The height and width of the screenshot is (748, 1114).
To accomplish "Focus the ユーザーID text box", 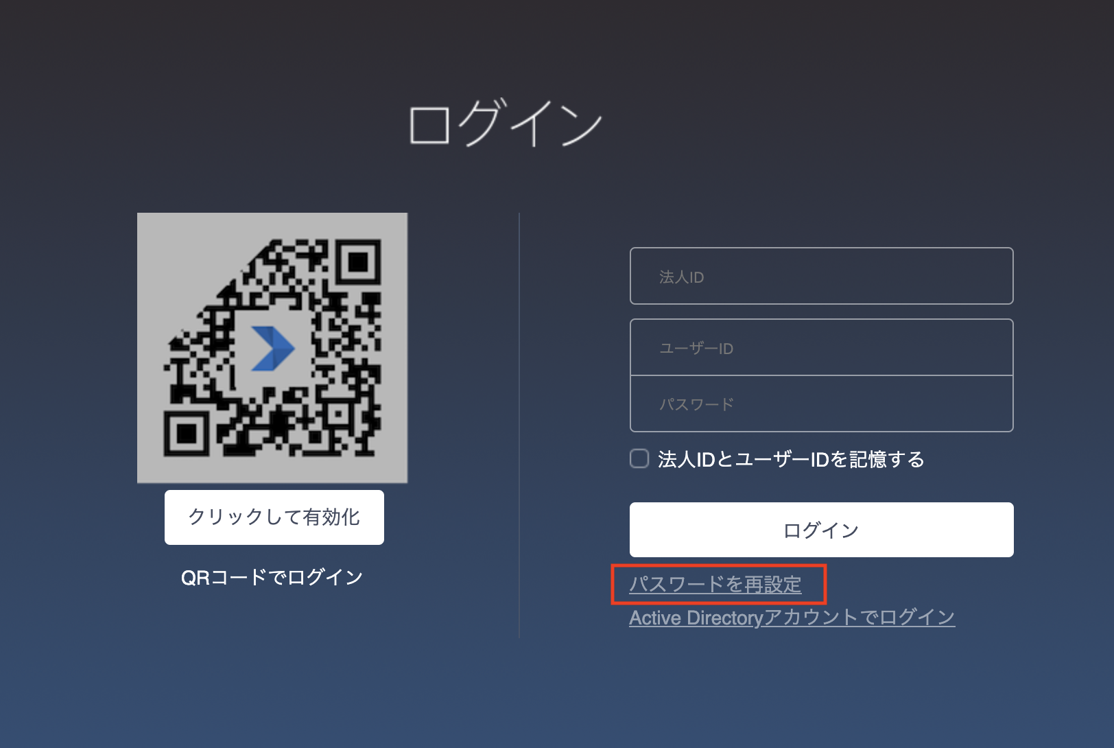I will point(820,348).
